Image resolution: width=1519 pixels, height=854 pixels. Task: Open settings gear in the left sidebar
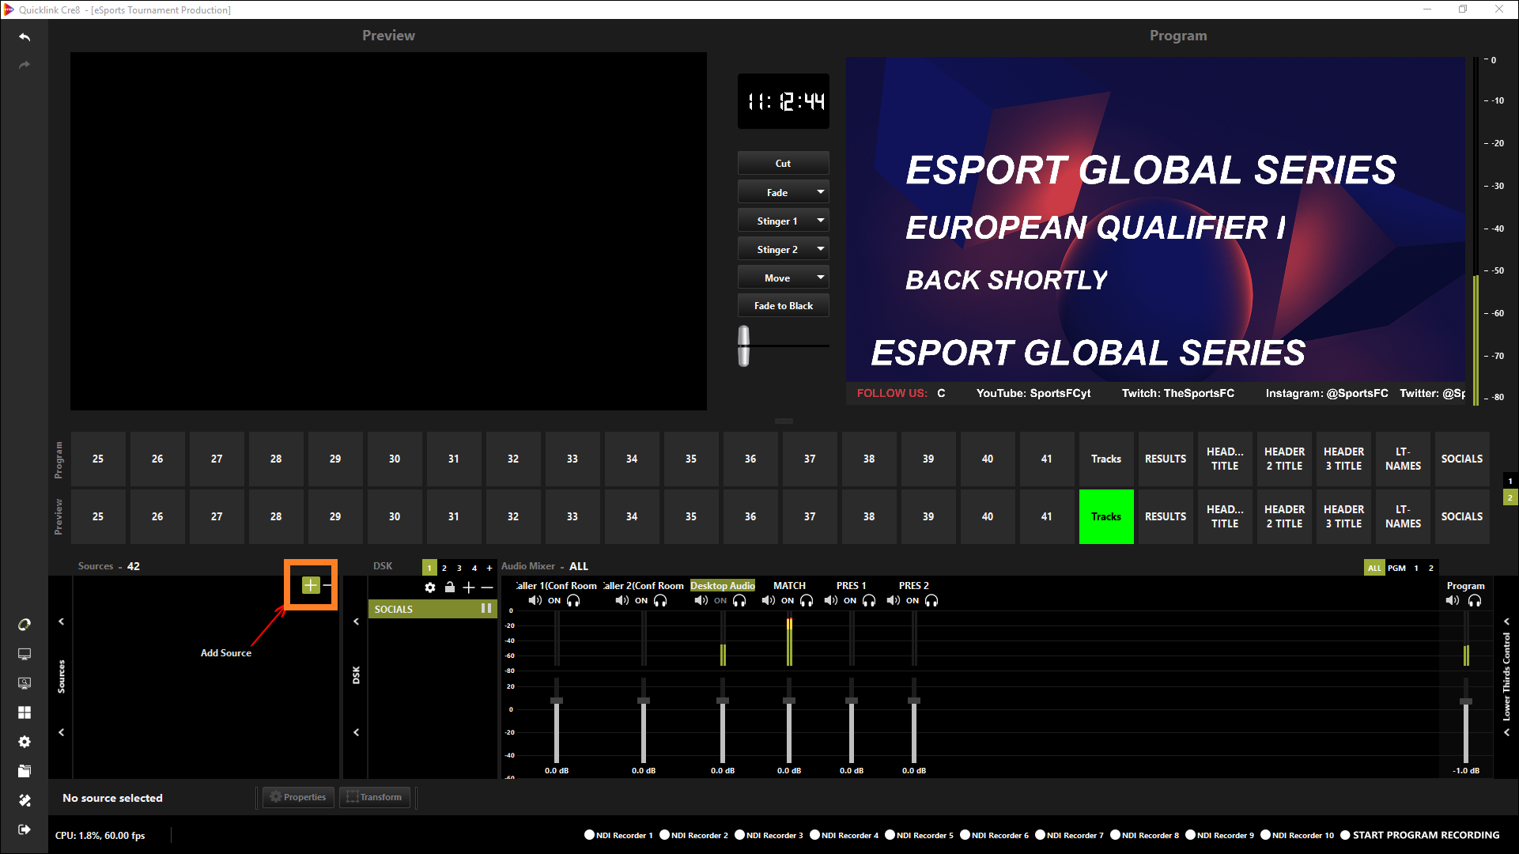point(25,742)
